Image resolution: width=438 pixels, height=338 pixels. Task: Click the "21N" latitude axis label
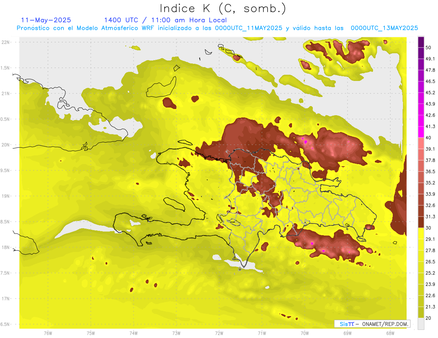coord(6,93)
